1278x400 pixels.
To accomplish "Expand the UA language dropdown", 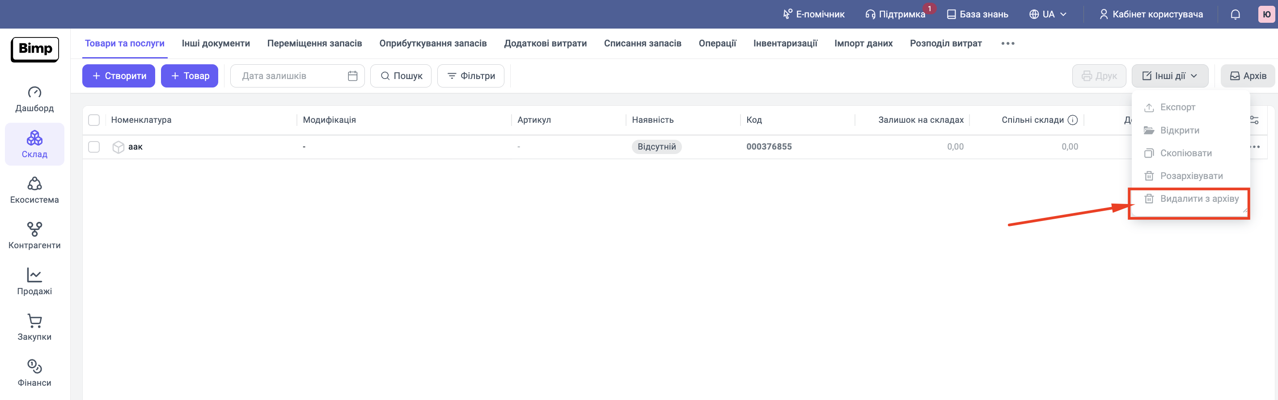I will [1048, 14].
